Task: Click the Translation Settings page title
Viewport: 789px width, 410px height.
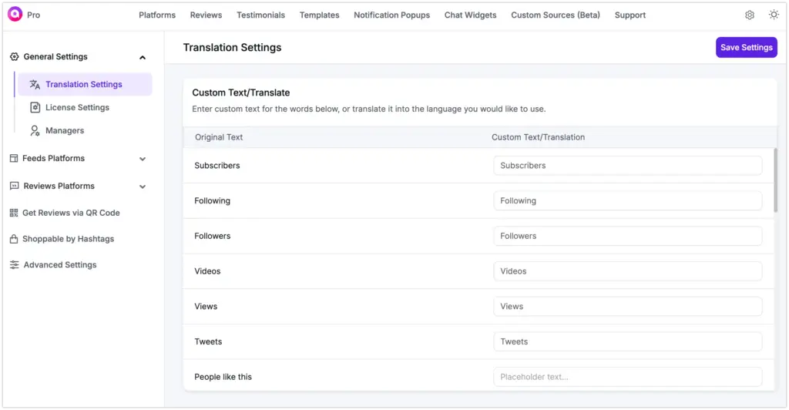Action: (x=232, y=47)
